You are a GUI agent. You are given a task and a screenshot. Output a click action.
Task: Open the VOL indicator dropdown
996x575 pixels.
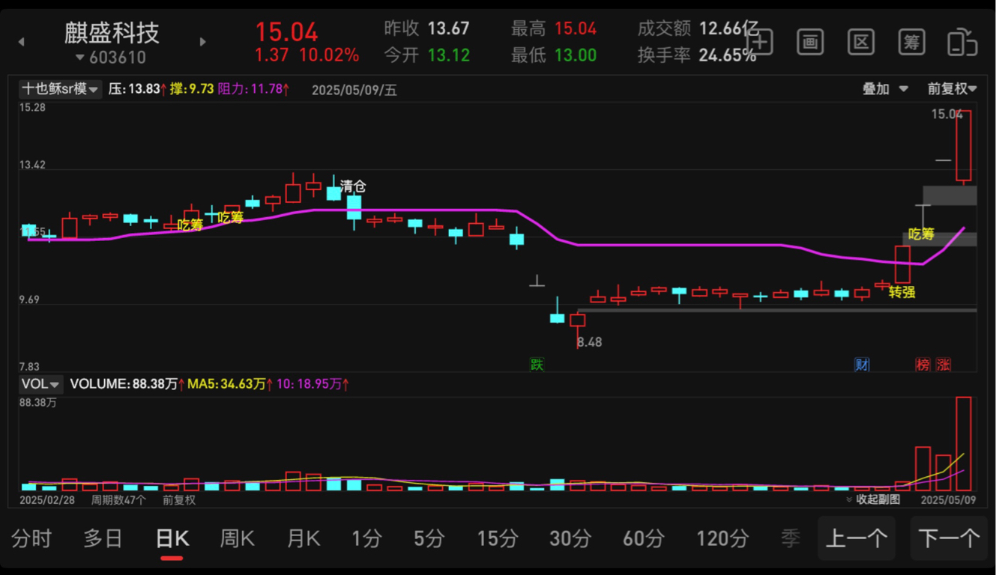40,384
